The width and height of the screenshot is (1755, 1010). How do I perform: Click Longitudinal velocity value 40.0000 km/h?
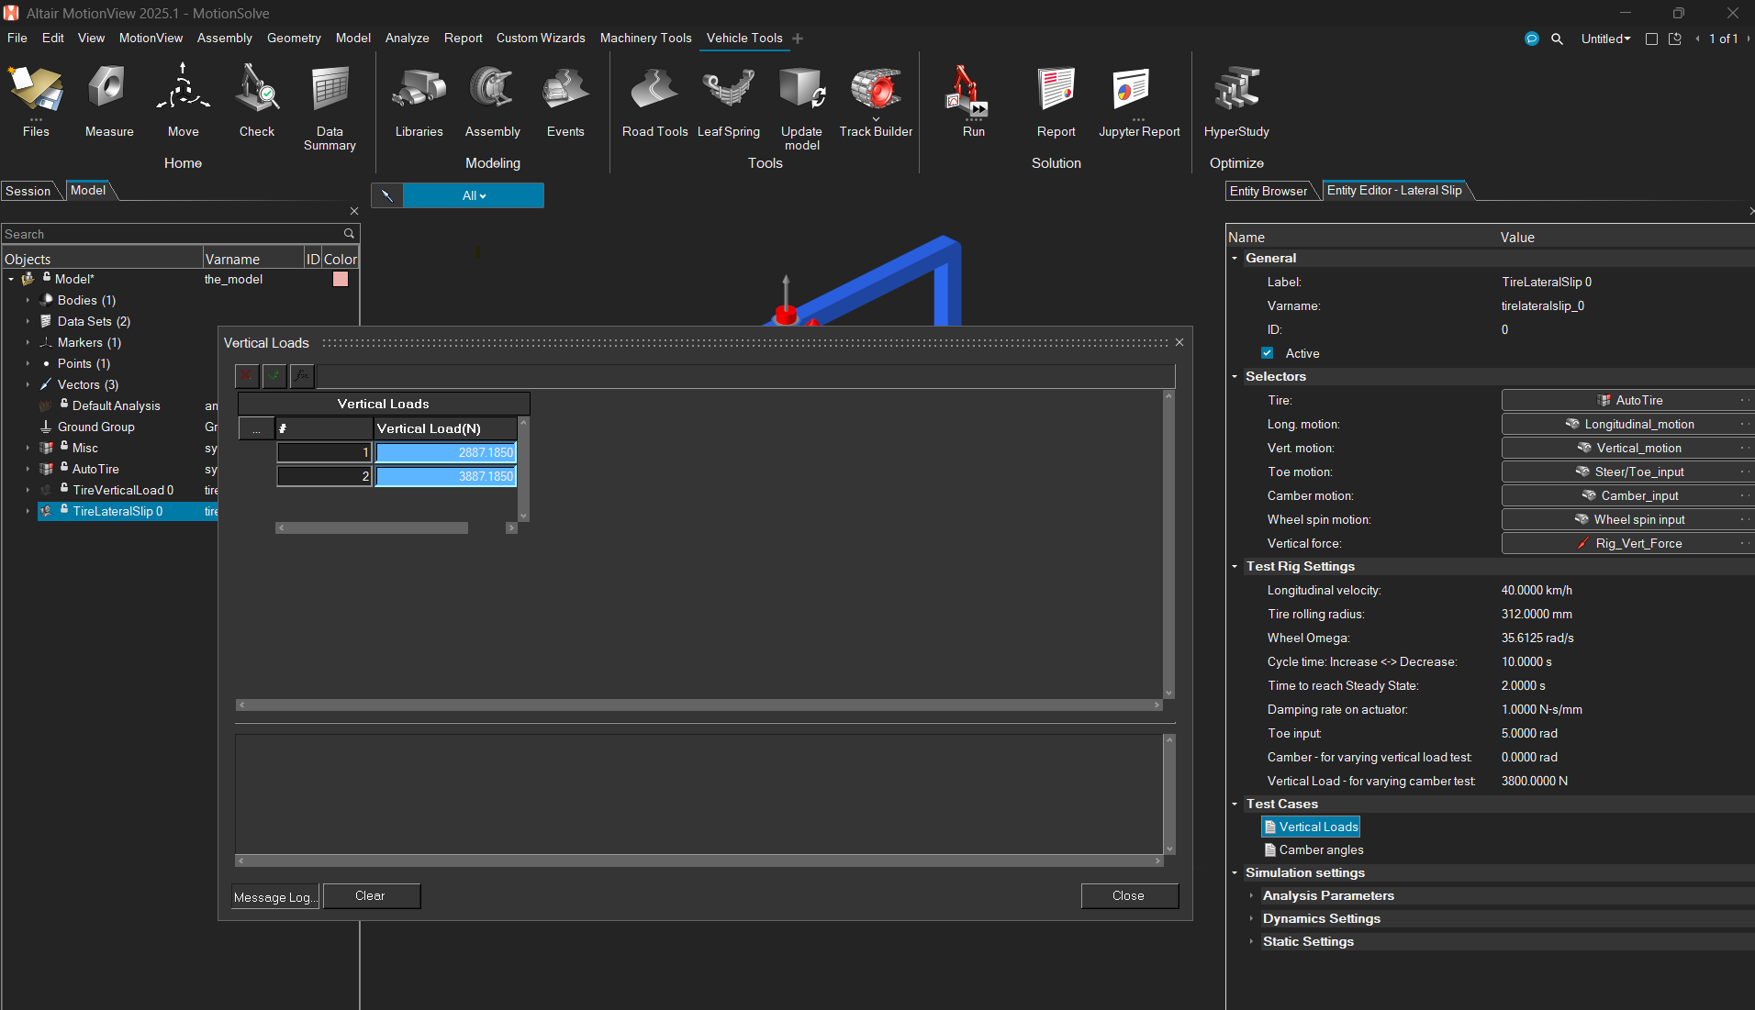pyautogui.click(x=1537, y=590)
